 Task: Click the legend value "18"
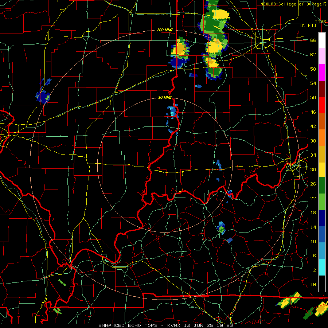point(313,213)
